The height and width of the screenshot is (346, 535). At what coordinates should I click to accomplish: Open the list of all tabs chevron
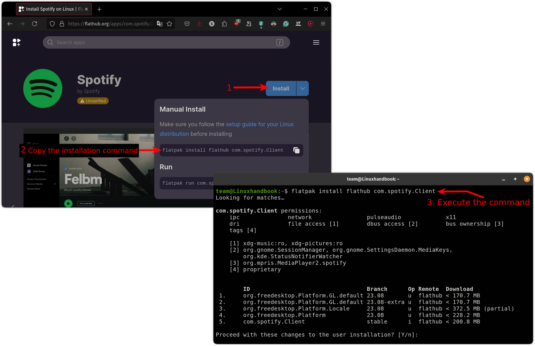coord(280,9)
